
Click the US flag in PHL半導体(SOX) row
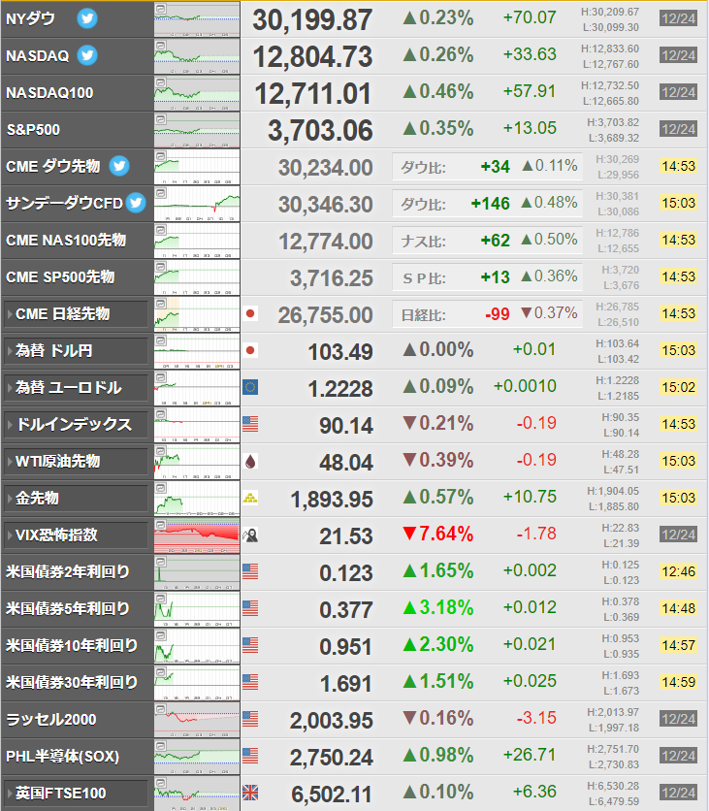click(x=250, y=756)
